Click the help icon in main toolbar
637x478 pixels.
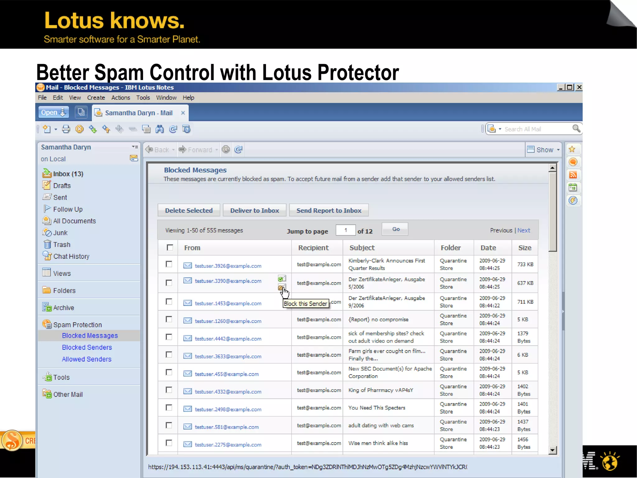click(186, 129)
